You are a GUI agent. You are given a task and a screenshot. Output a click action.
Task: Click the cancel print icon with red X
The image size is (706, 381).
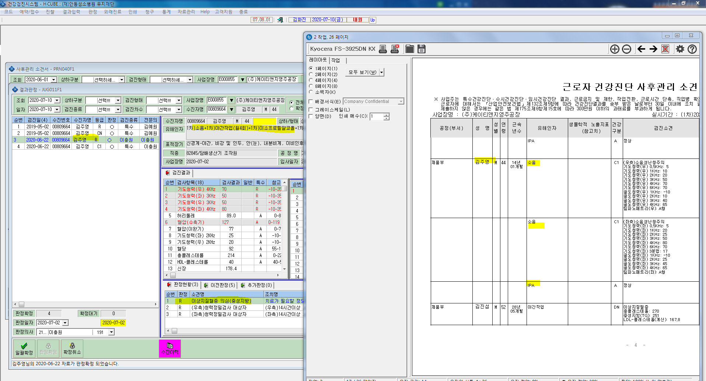point(395,49)
